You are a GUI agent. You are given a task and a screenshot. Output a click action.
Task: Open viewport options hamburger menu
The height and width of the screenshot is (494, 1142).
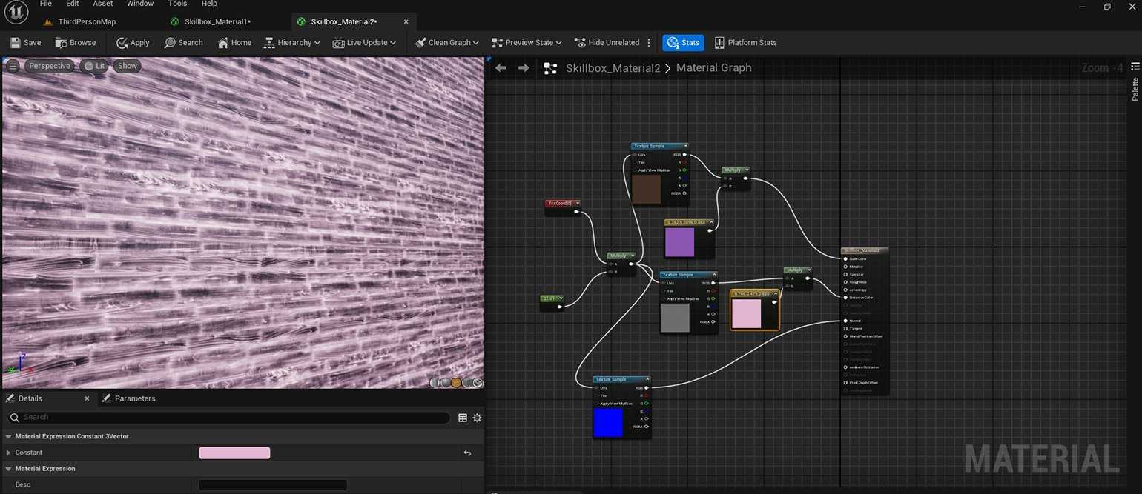tap(13, 66)
